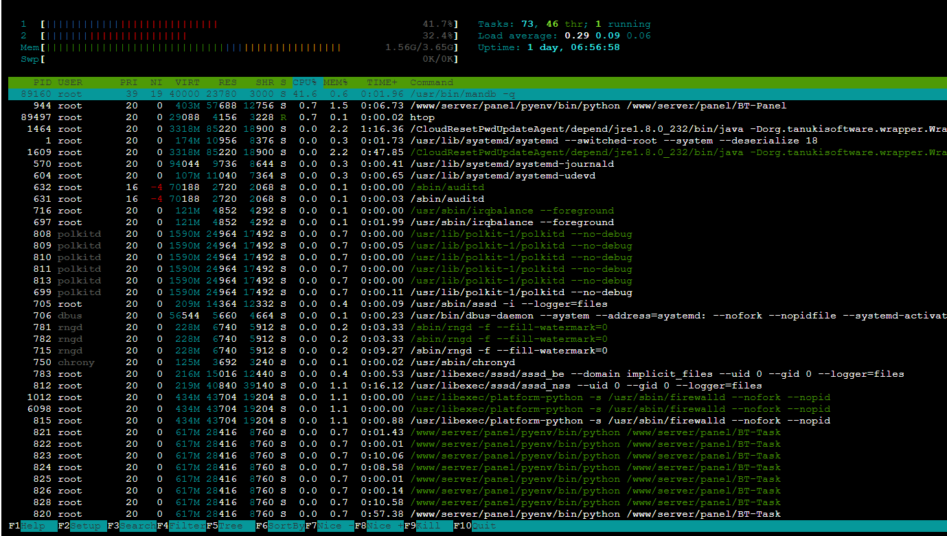Select PID 1609 java thread row
The image size is (947, 536).
pos(477,152)
